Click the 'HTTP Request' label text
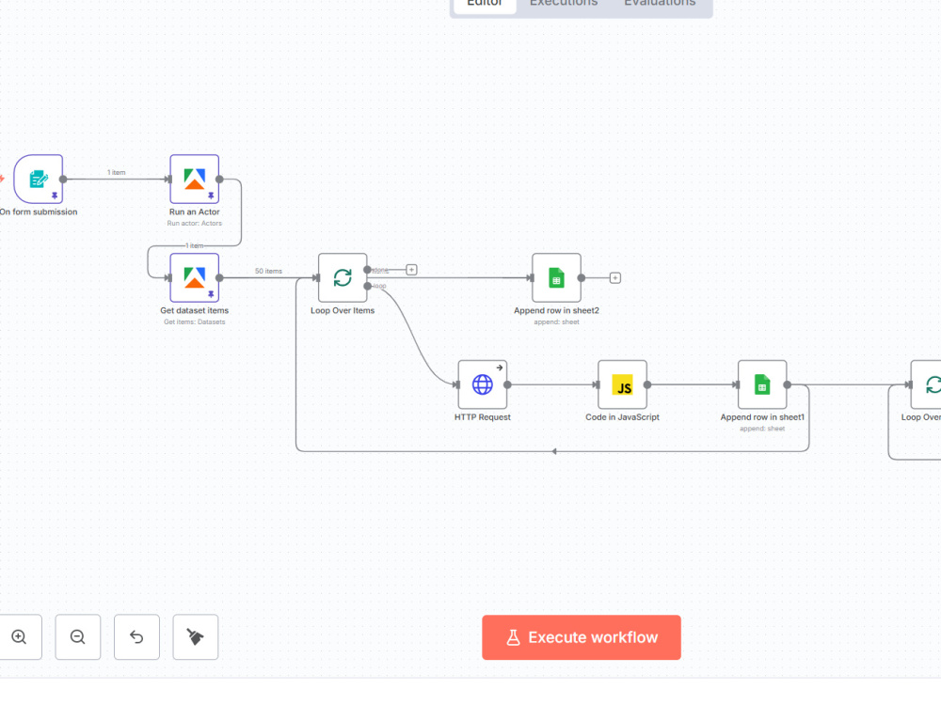 click(x=483, y=417)
